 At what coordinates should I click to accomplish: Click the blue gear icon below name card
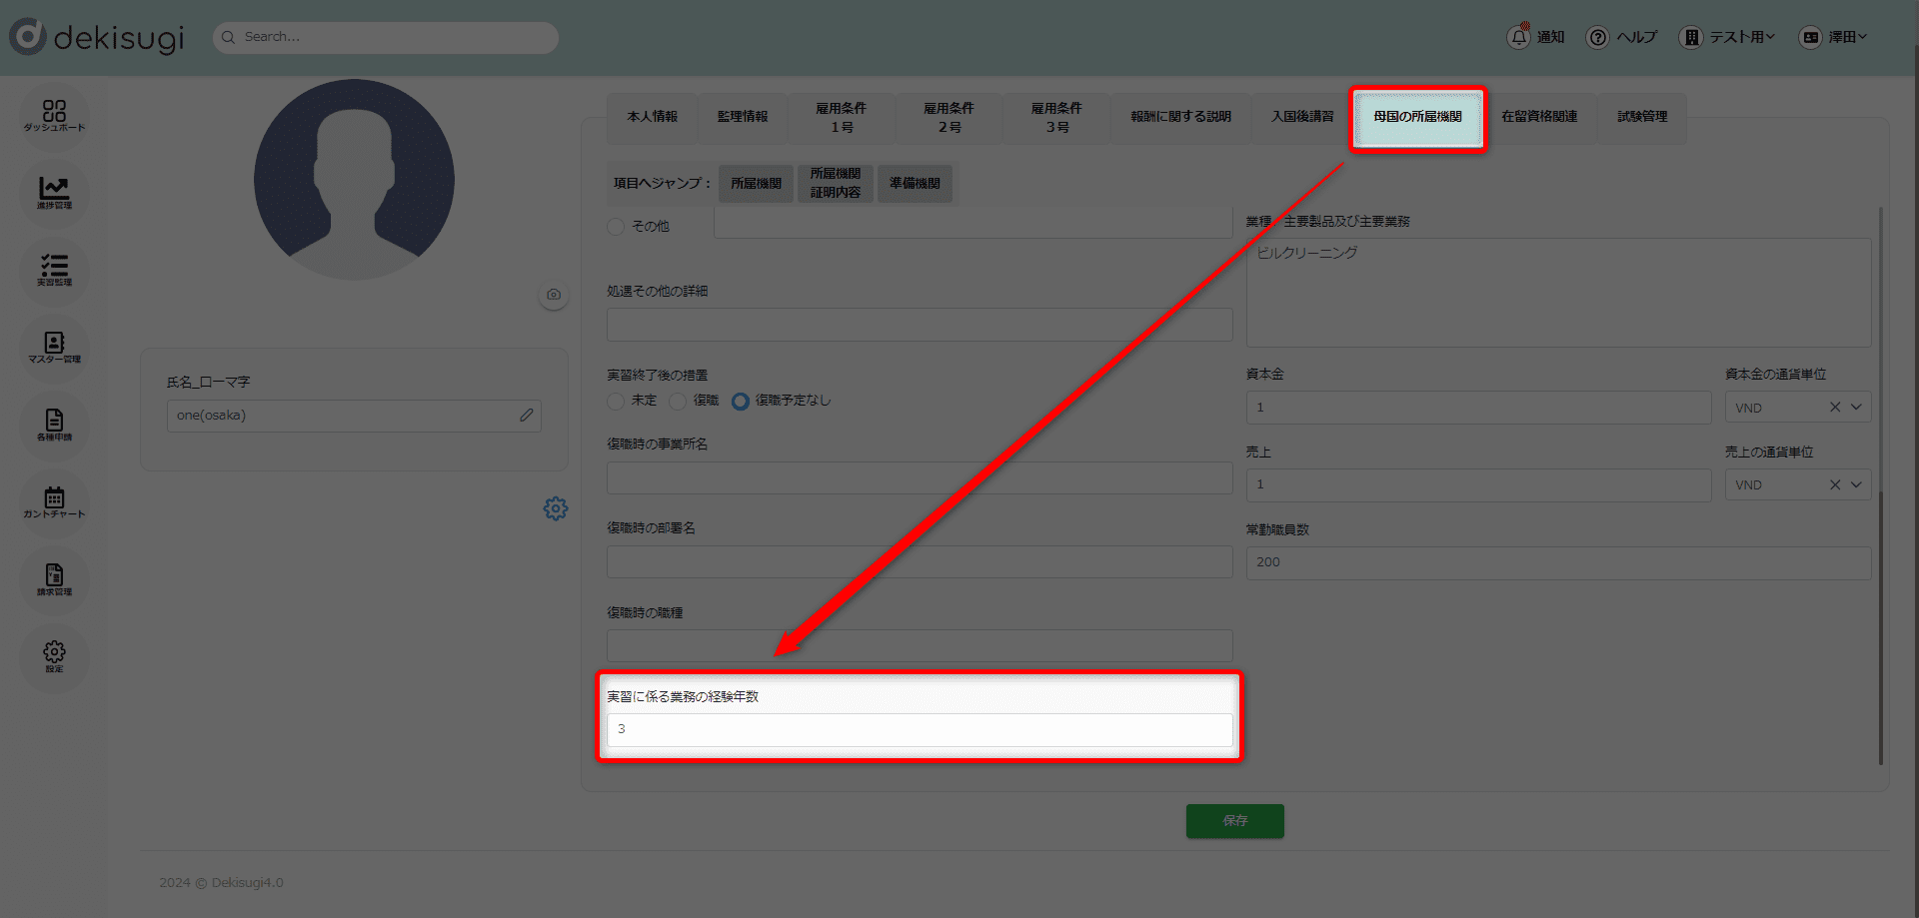(556, 508)
